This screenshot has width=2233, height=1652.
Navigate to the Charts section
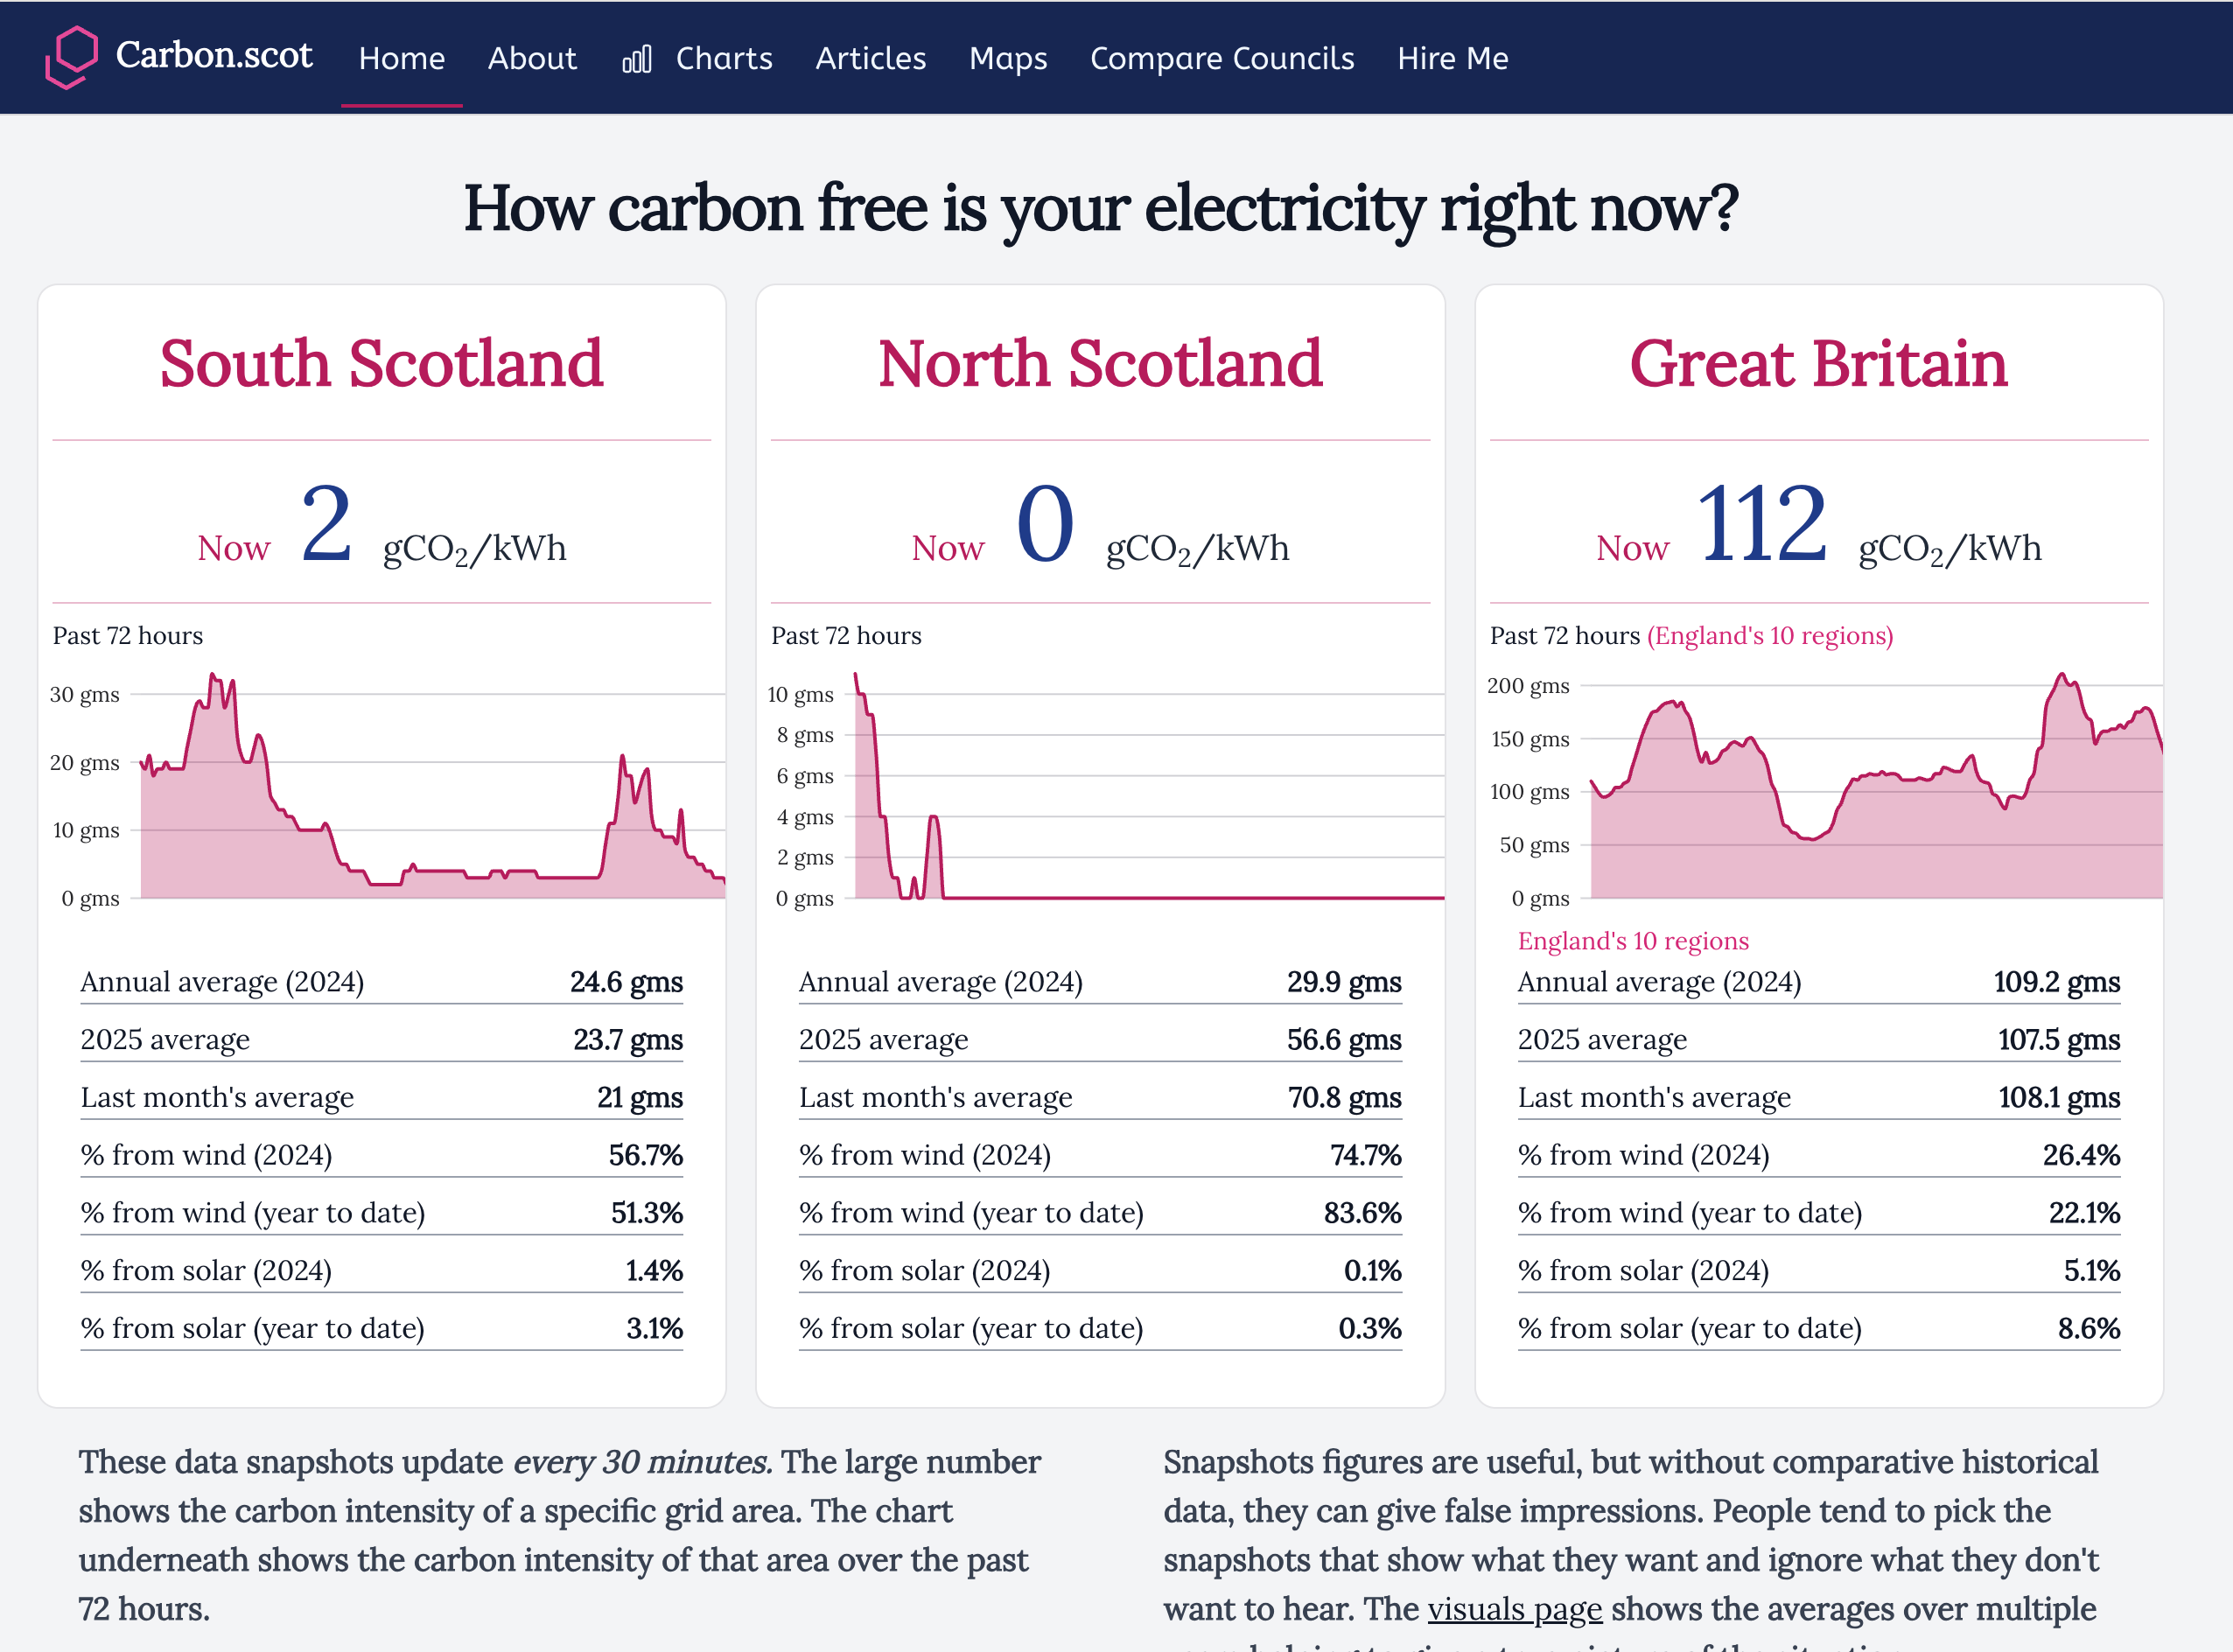pos(724,58)
